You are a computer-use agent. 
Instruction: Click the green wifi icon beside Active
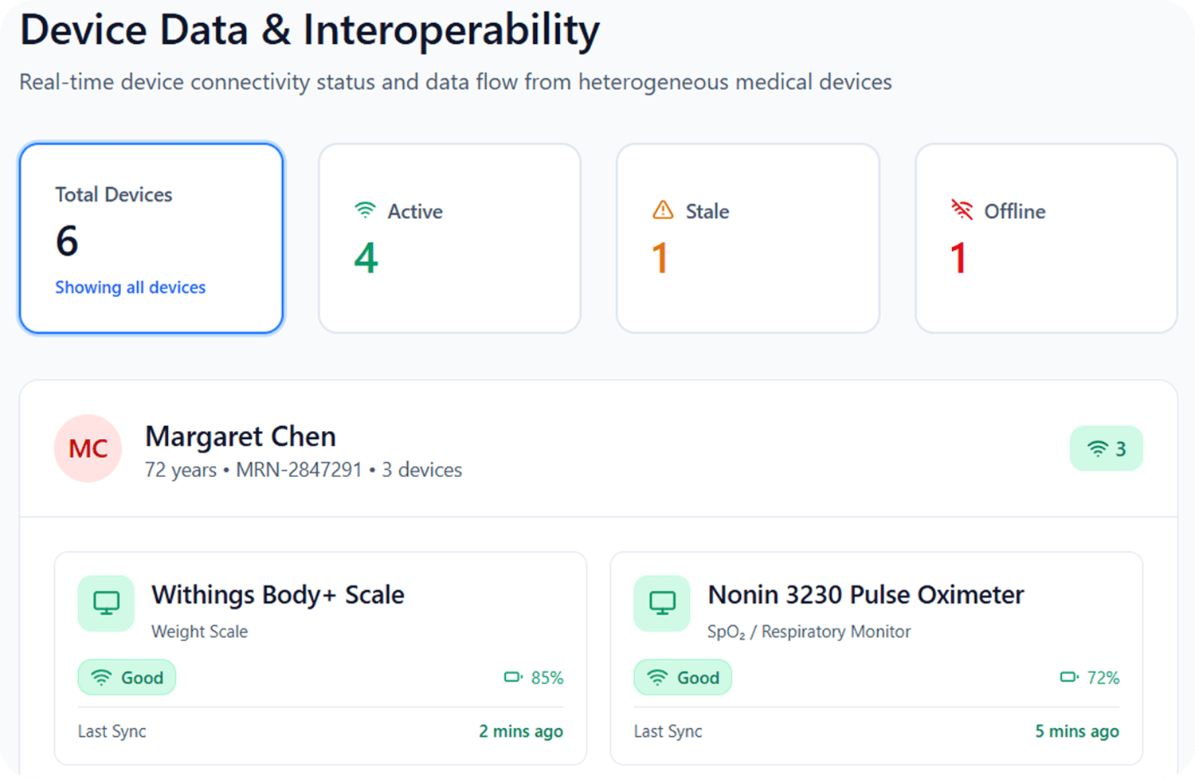[x=365, y=210]
